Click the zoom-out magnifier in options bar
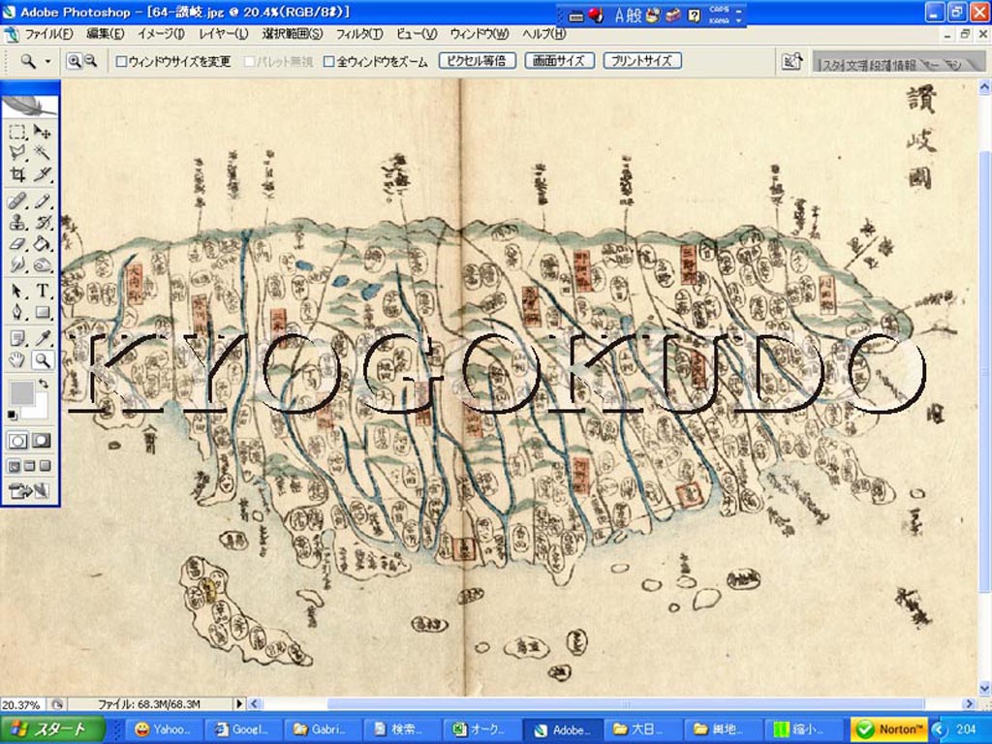992x744 pixels. click(90, 61)
